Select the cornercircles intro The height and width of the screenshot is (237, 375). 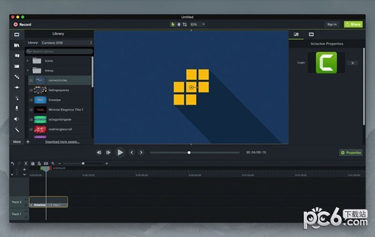point(60,80)
